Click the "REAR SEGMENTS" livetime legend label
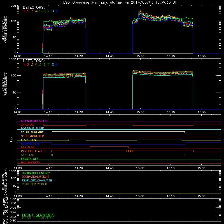 [37, 218]
